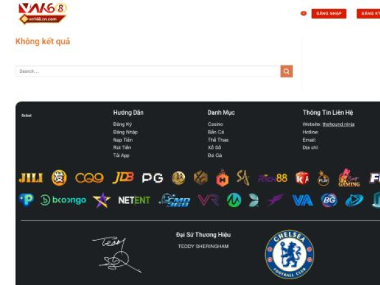Viewport: 380px width, 285px height.
Task: Open the JILI provider logo
Action: coord(31,178)
